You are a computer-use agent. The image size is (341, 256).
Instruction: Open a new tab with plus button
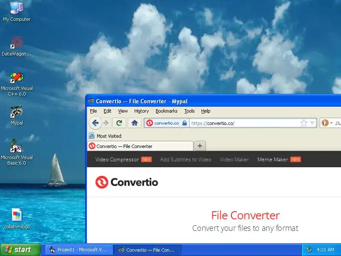coord(200,146)
